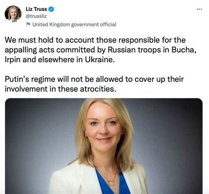Click the tweet's first paragraph about accountability
Image resolution: width=209 pixels, height=194 pixels.
tap(101, 50)
